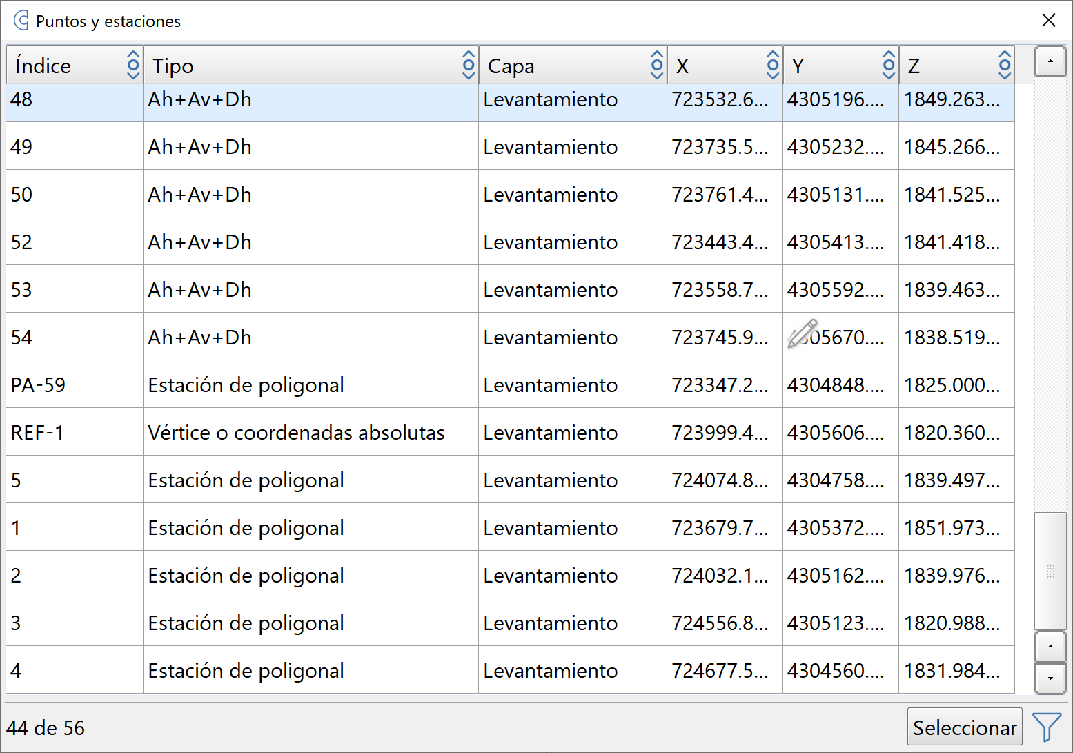Viewport: 1073px width, 753px height.
Task: Click Y value 4305123.... cell
Action: (x=840, y=623)
